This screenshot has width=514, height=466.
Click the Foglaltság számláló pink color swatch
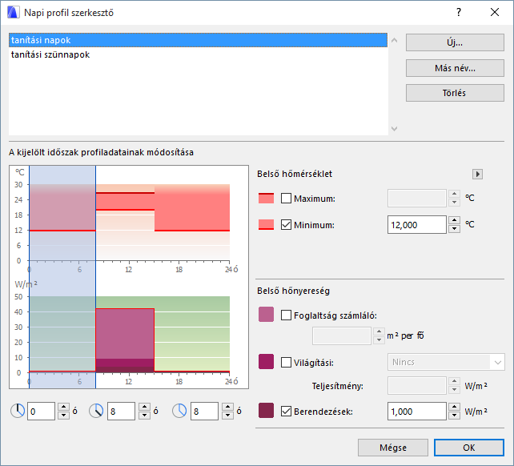pos(266,315)
